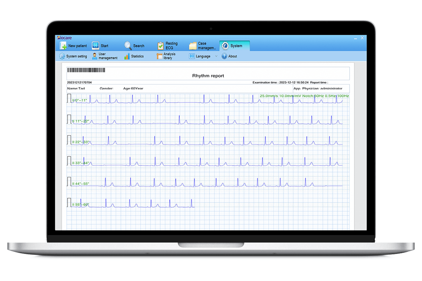
Task: Click the Biocare logo
Action: click(64, 38)
